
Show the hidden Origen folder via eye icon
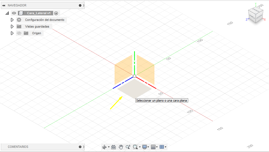click(x=19, y=33)
